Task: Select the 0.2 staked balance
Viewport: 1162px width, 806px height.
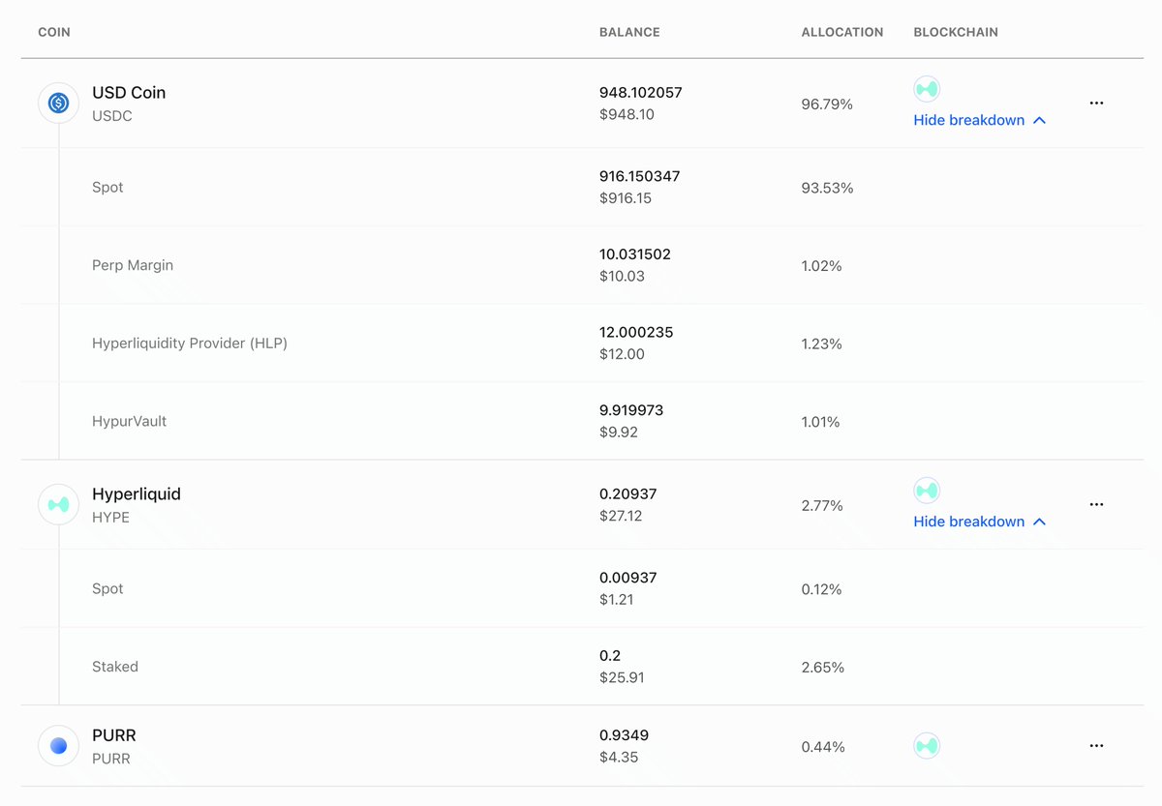Action: point(609,656)
